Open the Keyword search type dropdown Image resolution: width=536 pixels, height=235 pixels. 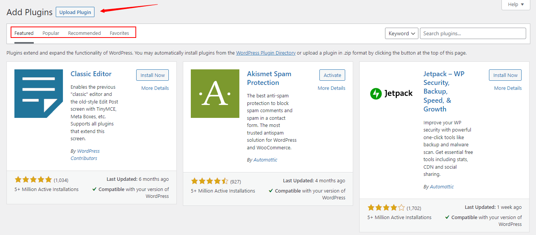[x=402, y=33]
